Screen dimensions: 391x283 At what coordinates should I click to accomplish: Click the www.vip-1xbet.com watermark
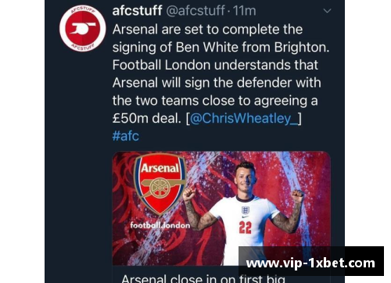pyautogui.click(x=311, y=263)
